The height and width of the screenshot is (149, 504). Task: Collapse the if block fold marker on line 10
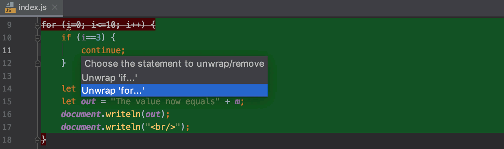(x=37, y=38)
